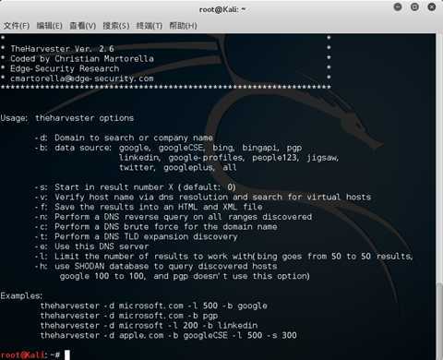Click the cmartorella@edge-security.com email text

point(82,78)
